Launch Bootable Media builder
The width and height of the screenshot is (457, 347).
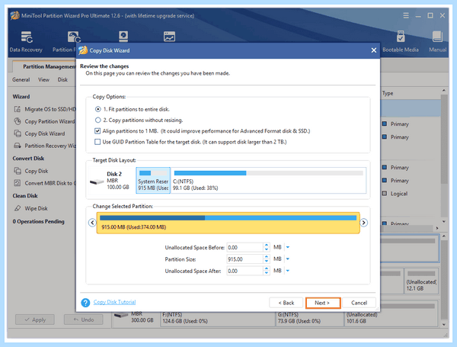click(x=401, y=41)
